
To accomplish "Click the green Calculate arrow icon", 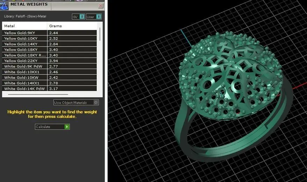I will pyautogui.click(x=67, y=127).
